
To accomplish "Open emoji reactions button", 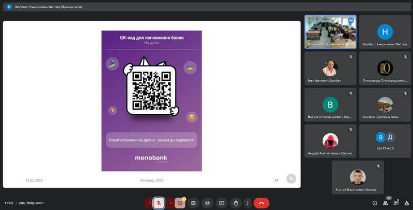I will (x=208, y=203).
